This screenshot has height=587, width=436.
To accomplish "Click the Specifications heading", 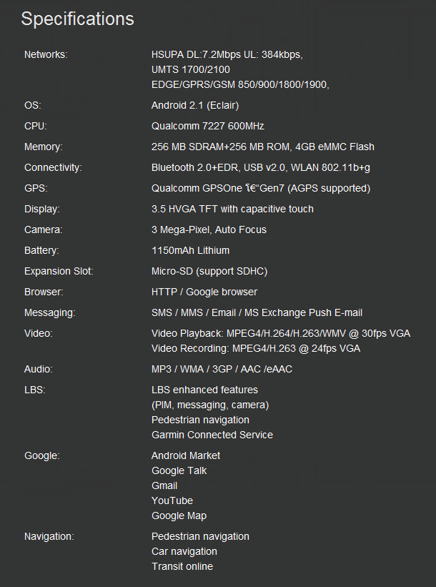I will click(77, 19).
